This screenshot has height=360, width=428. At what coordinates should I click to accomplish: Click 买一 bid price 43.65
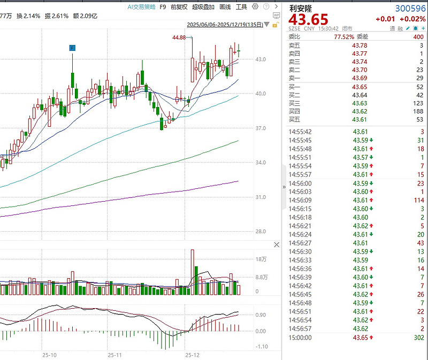tap(360, 87)
